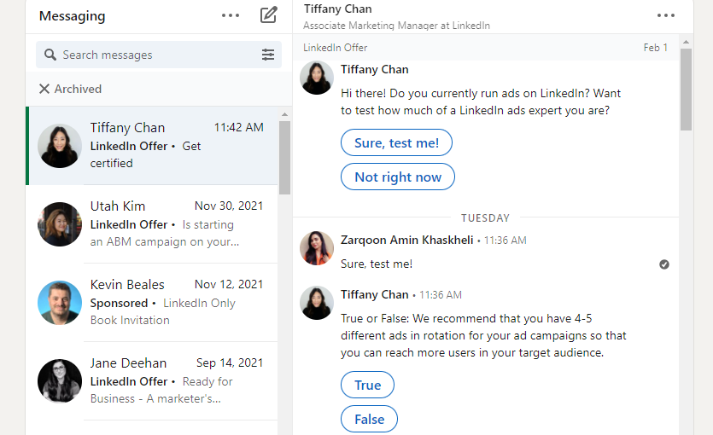Click the sent message checkmark status icon
The image size is (713, 435).
663,264
